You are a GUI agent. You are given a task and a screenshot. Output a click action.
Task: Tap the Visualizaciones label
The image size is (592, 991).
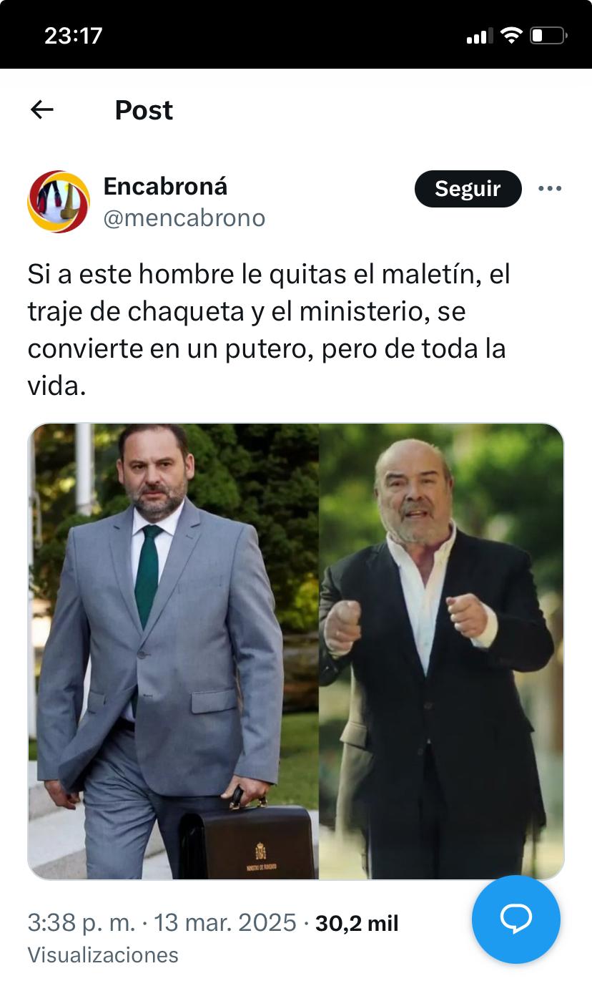tap(103, 955)
